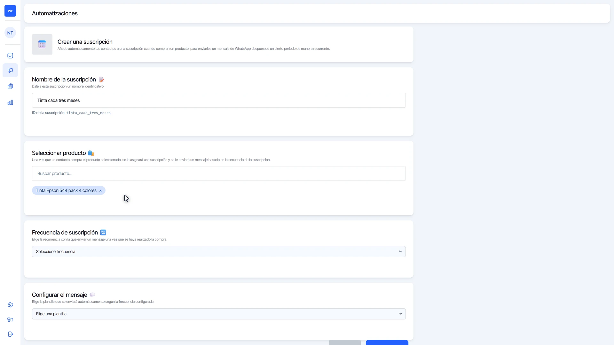Screen dimensions: 614x345
Task: Click the Nombre de la suscripción heading
Action: click(x=64, y=80)
